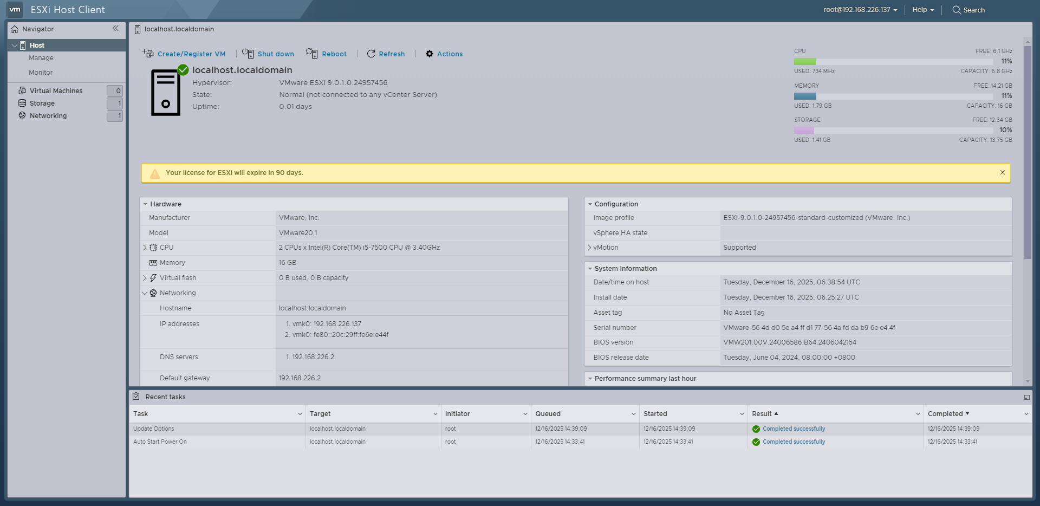The width and height of the screenshot is (1040, 506).
Task: Dismiss the ESXi license expiry warning
Action: (x=1003, y=172)
